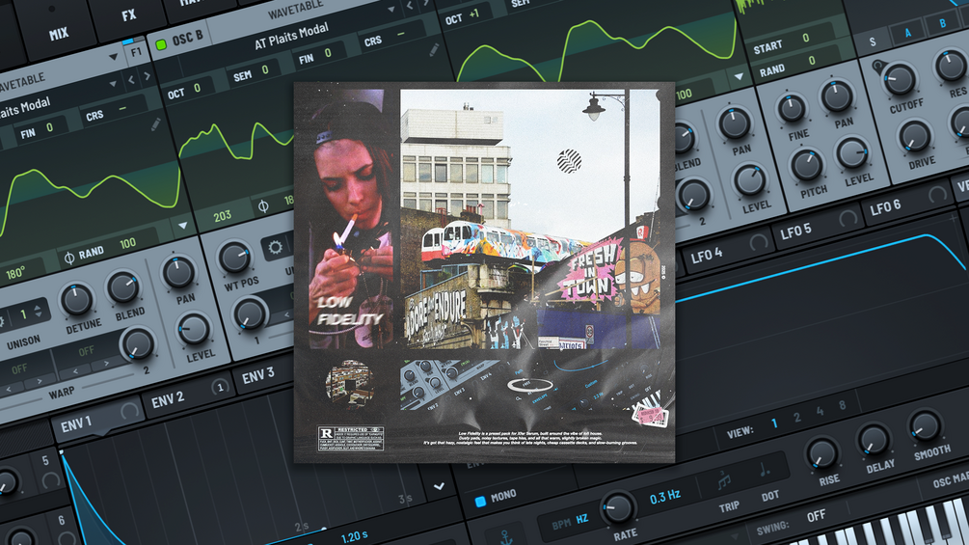Click the OCT 0 field in OSC B
This screenshot has width=969, height=545.
pyautogui.click(x=189, y=91)
